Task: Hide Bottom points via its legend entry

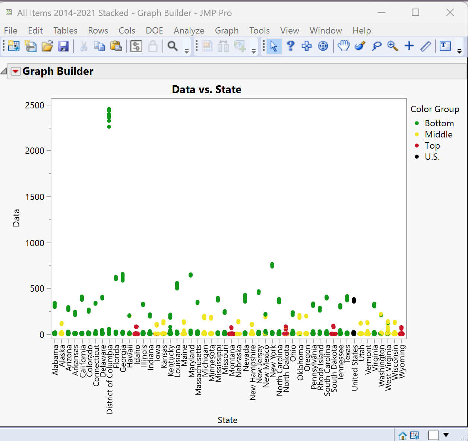Action: coord(440,123)
